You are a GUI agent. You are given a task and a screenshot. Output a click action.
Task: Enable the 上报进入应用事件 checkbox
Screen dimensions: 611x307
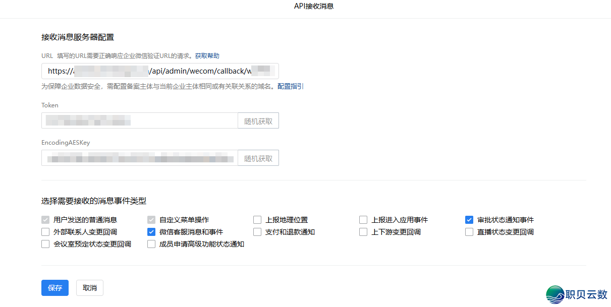point(363,219)
